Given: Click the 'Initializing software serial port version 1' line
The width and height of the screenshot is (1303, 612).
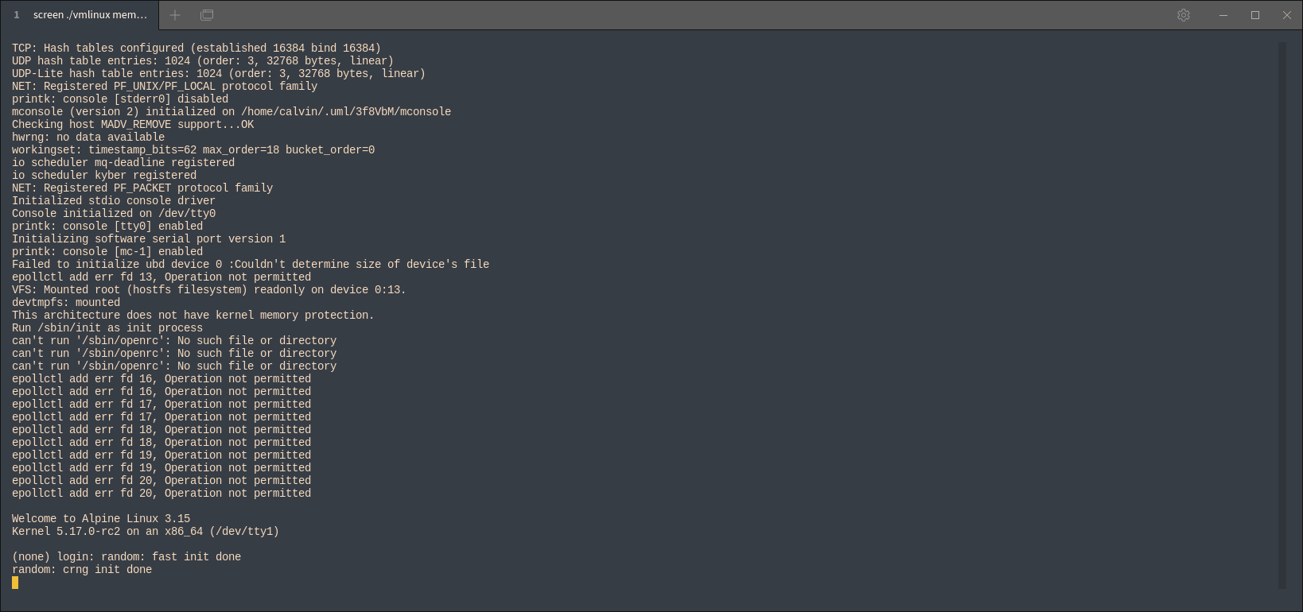Looking at the screenshot, I should coord(149,238).
